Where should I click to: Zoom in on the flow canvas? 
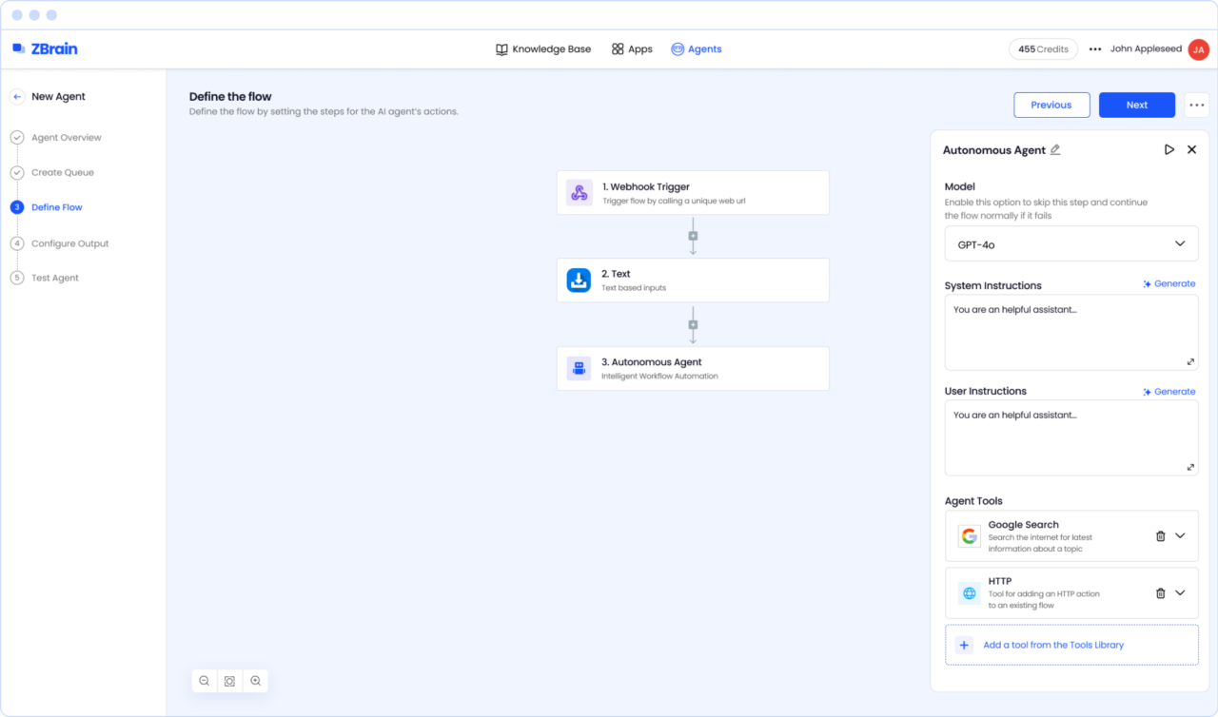(255, 681)
